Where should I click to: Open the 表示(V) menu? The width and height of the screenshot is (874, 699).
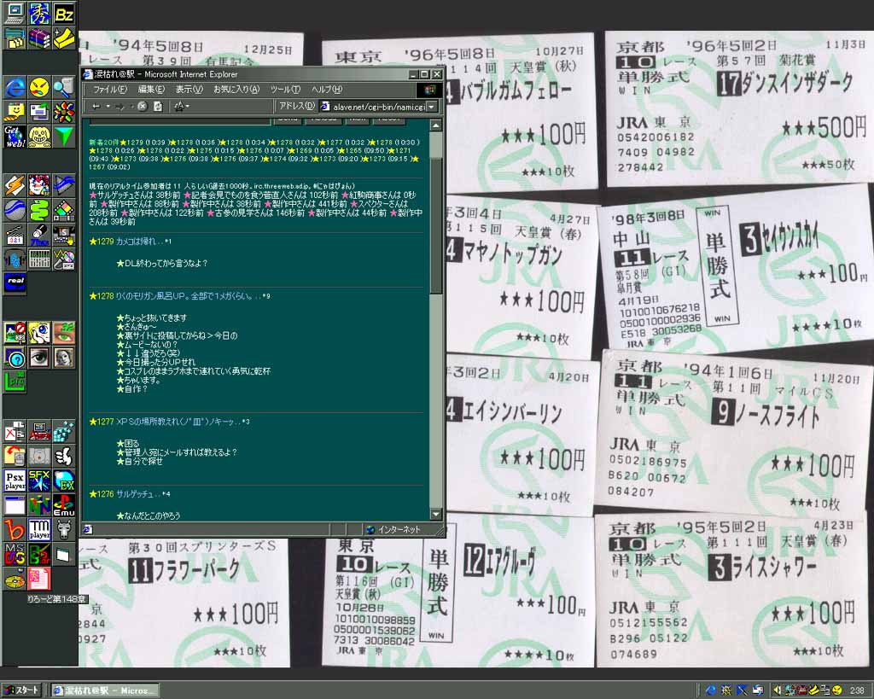[189, 89]
